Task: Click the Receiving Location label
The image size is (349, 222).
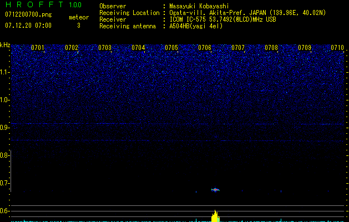Action: coord(129,13)
